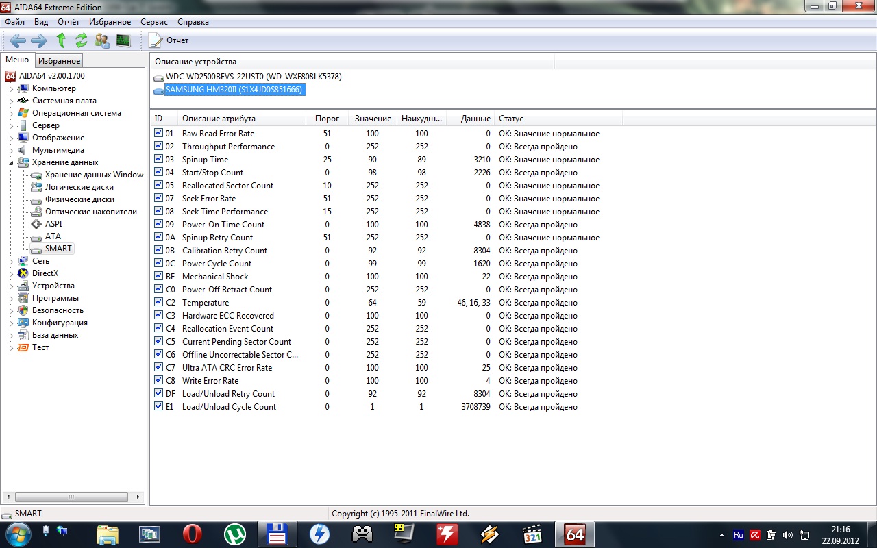The height and width of the screenshot is (548, 877).
Task: Expand the Сервер tree node
Action: (x=11, y=125)
